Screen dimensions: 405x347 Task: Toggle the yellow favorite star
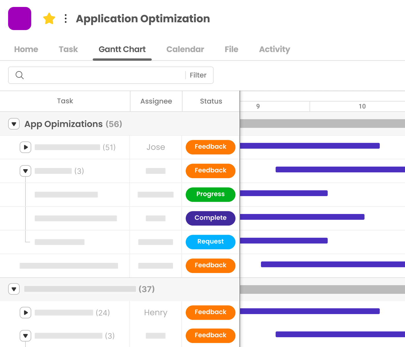[49, 19]
